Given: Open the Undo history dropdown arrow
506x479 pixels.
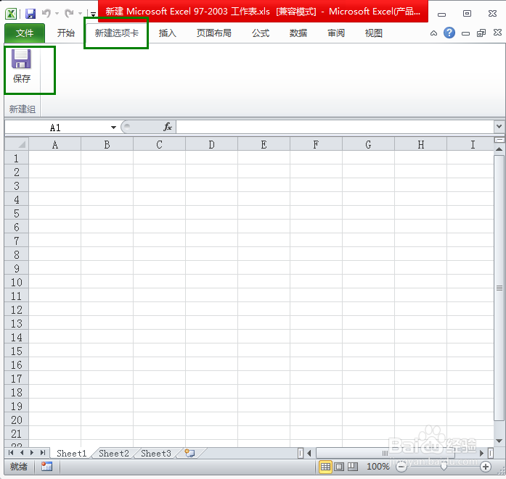Looking at the screenshot, I should click(x=57, y=14).
